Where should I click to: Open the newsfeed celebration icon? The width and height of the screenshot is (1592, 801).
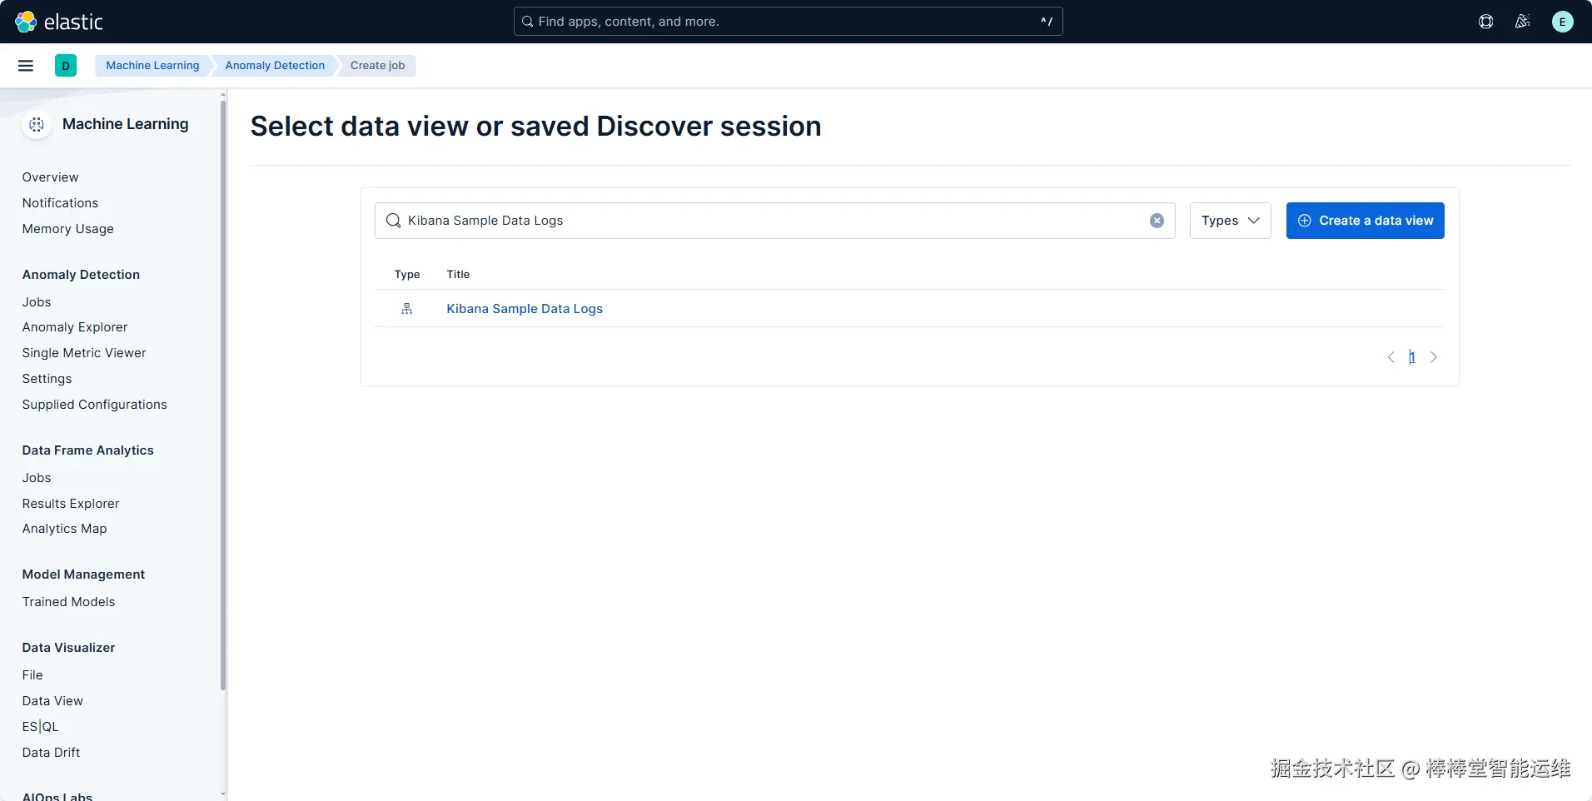click(x=1522, y=22)
